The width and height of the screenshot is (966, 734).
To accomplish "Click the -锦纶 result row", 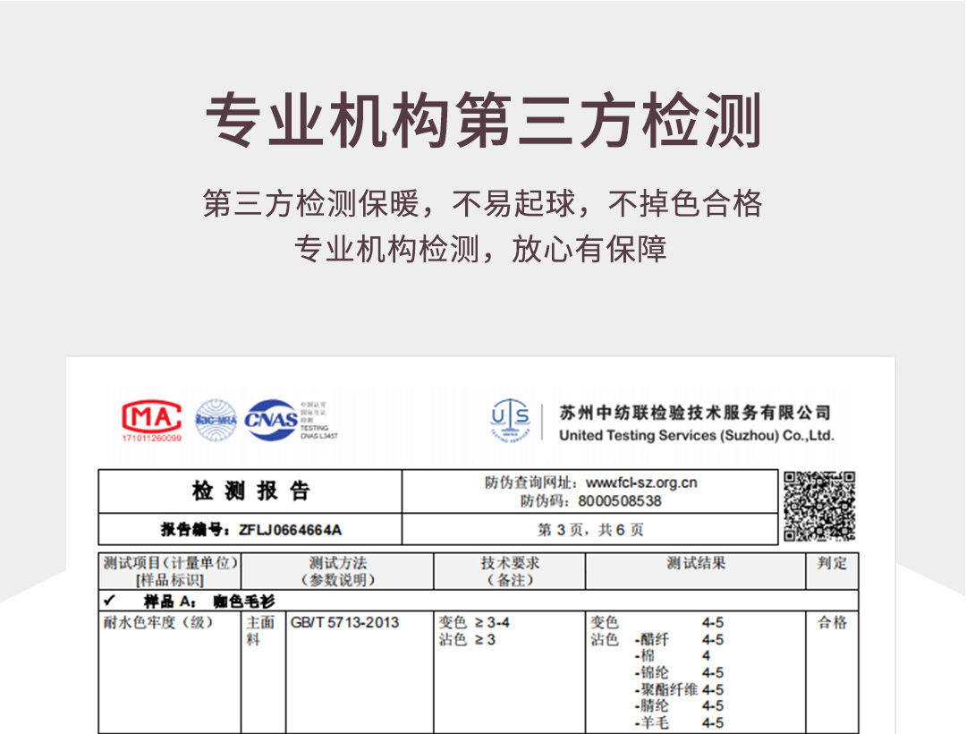I will [679, 672].
